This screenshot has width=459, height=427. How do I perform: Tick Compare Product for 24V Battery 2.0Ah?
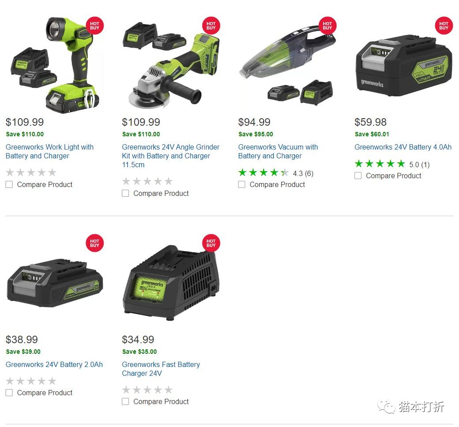(x=9, y=393)
